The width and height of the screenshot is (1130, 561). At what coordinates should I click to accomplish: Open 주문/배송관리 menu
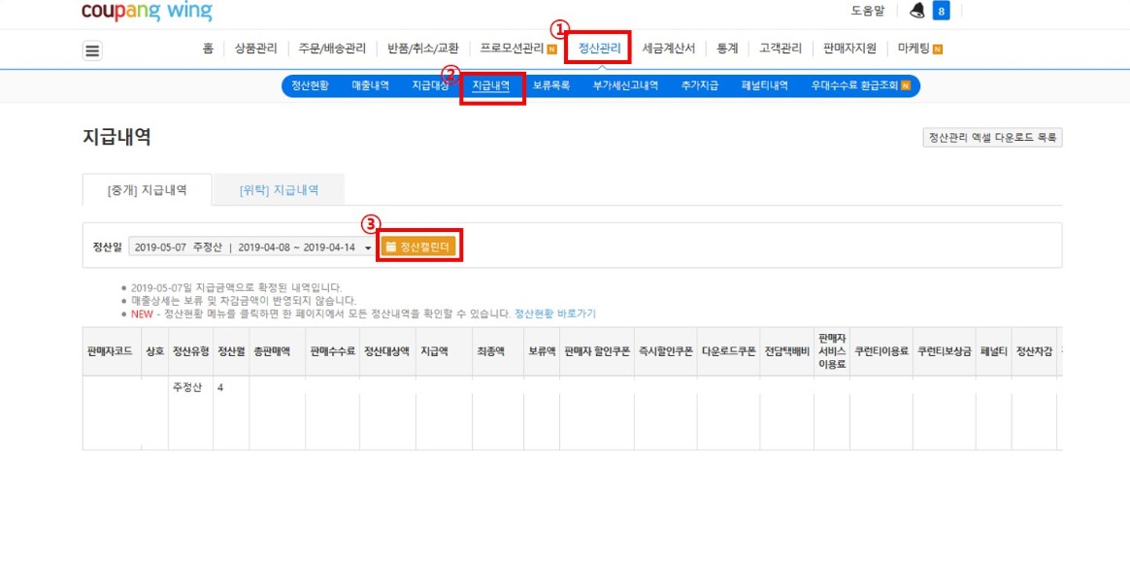click(332, 49)
